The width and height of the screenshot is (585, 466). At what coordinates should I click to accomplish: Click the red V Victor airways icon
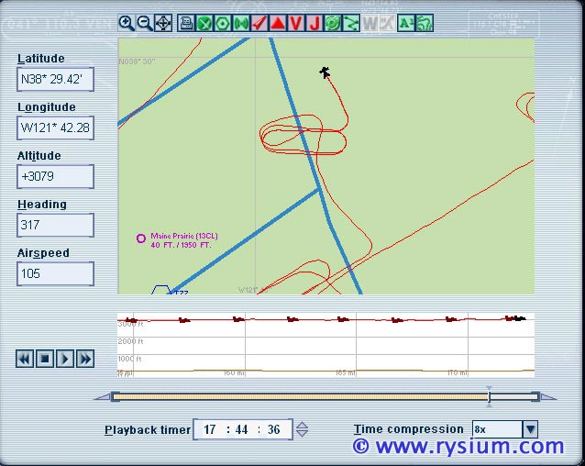295,23
